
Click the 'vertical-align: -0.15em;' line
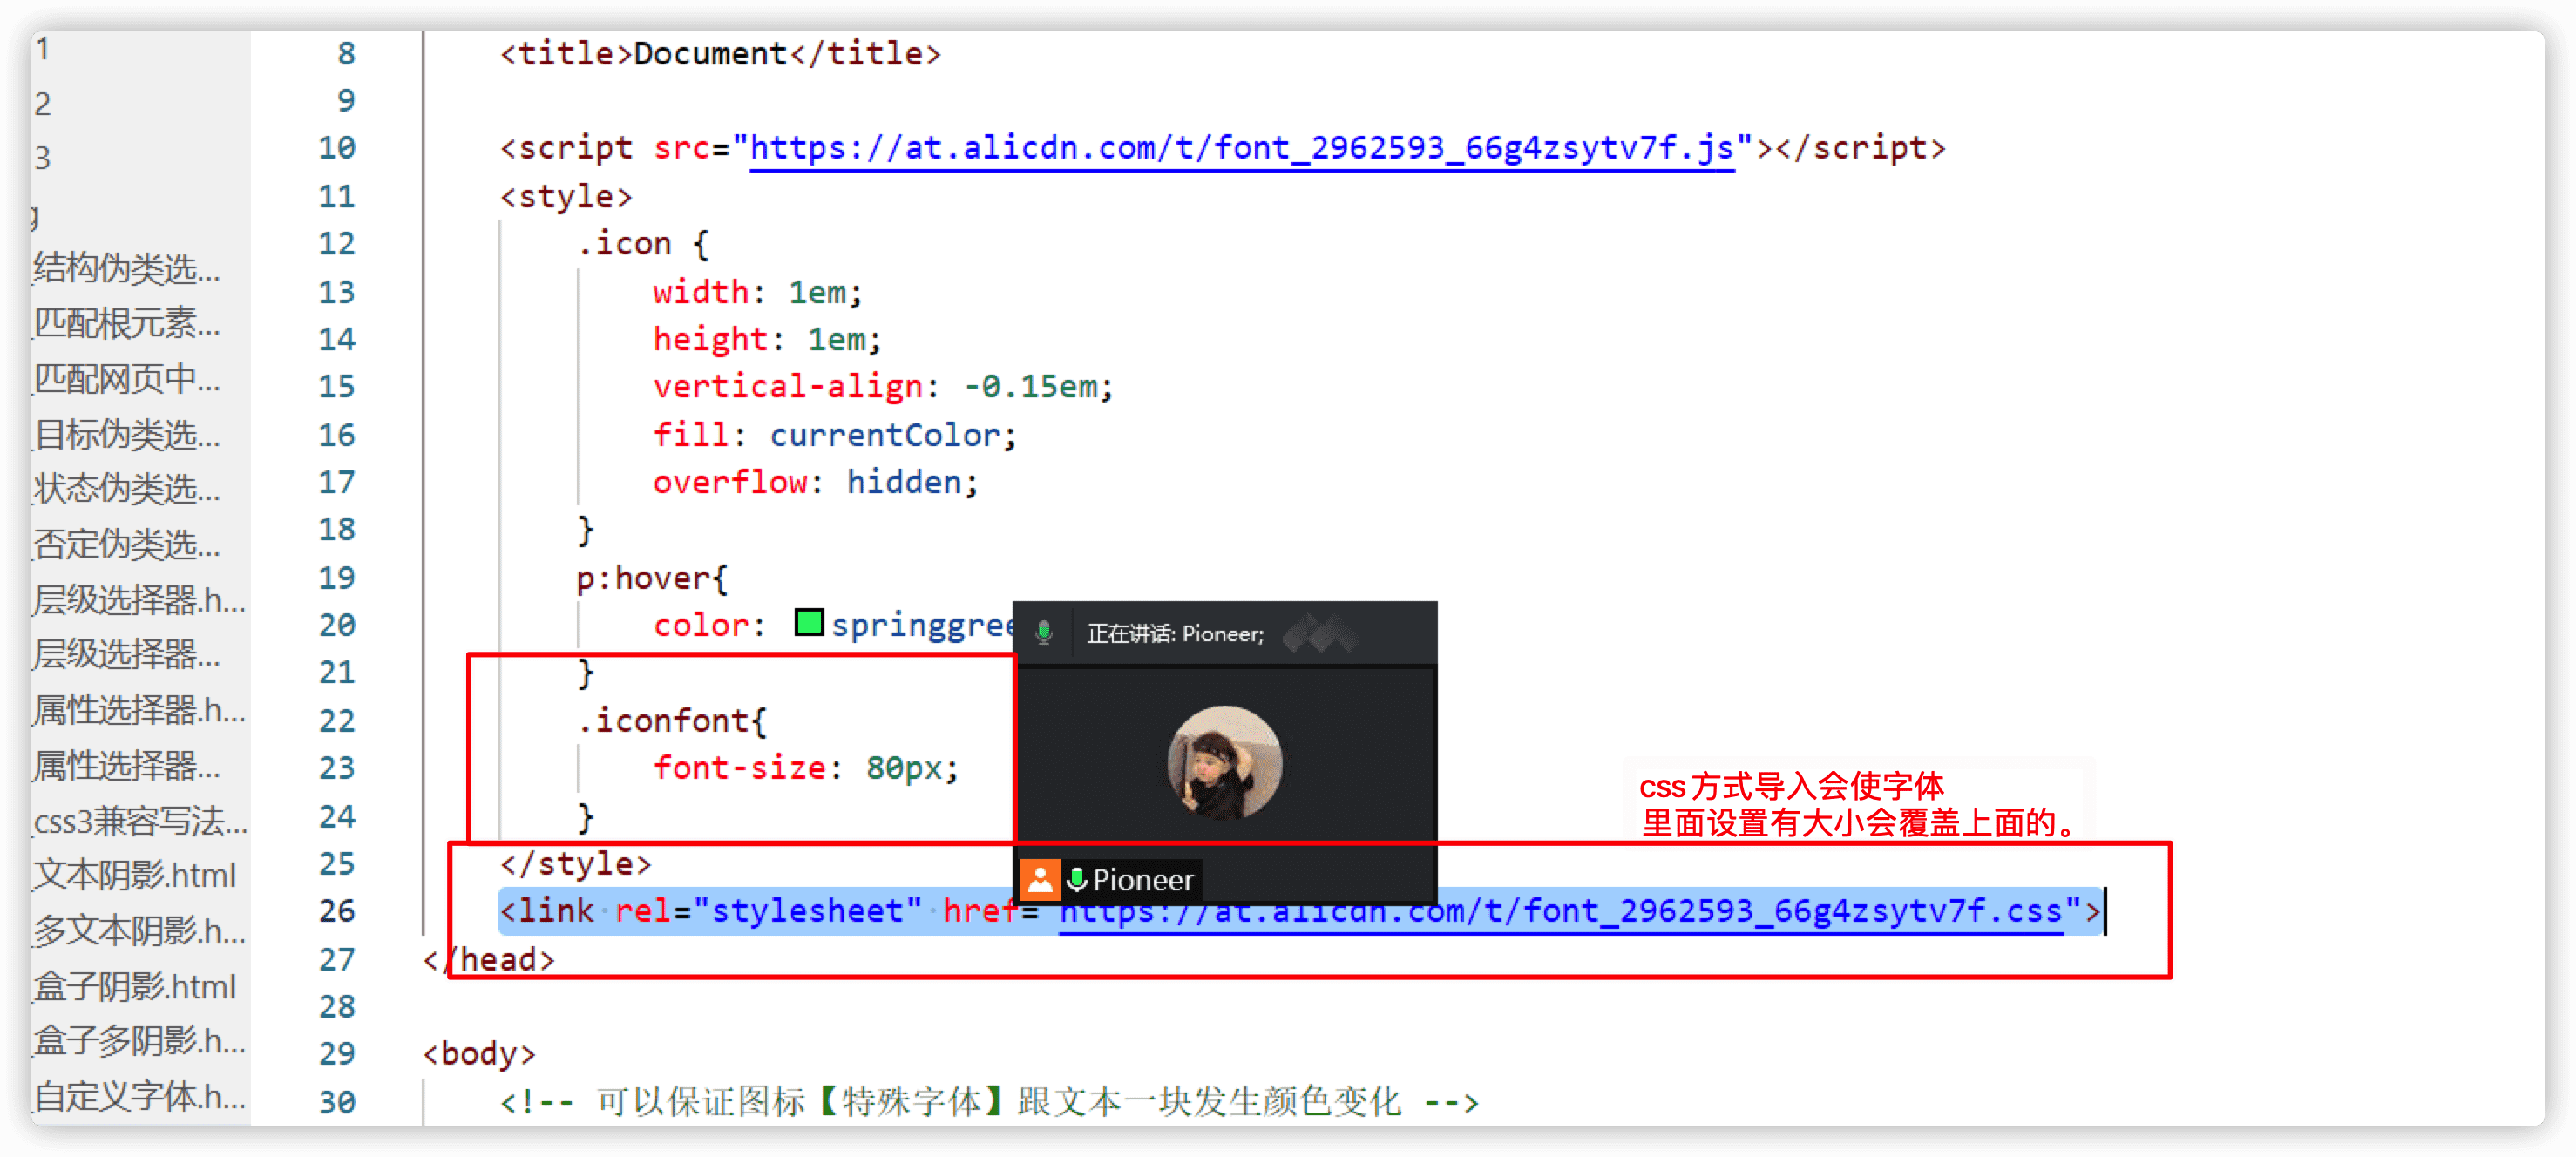(x=883, y=386)
